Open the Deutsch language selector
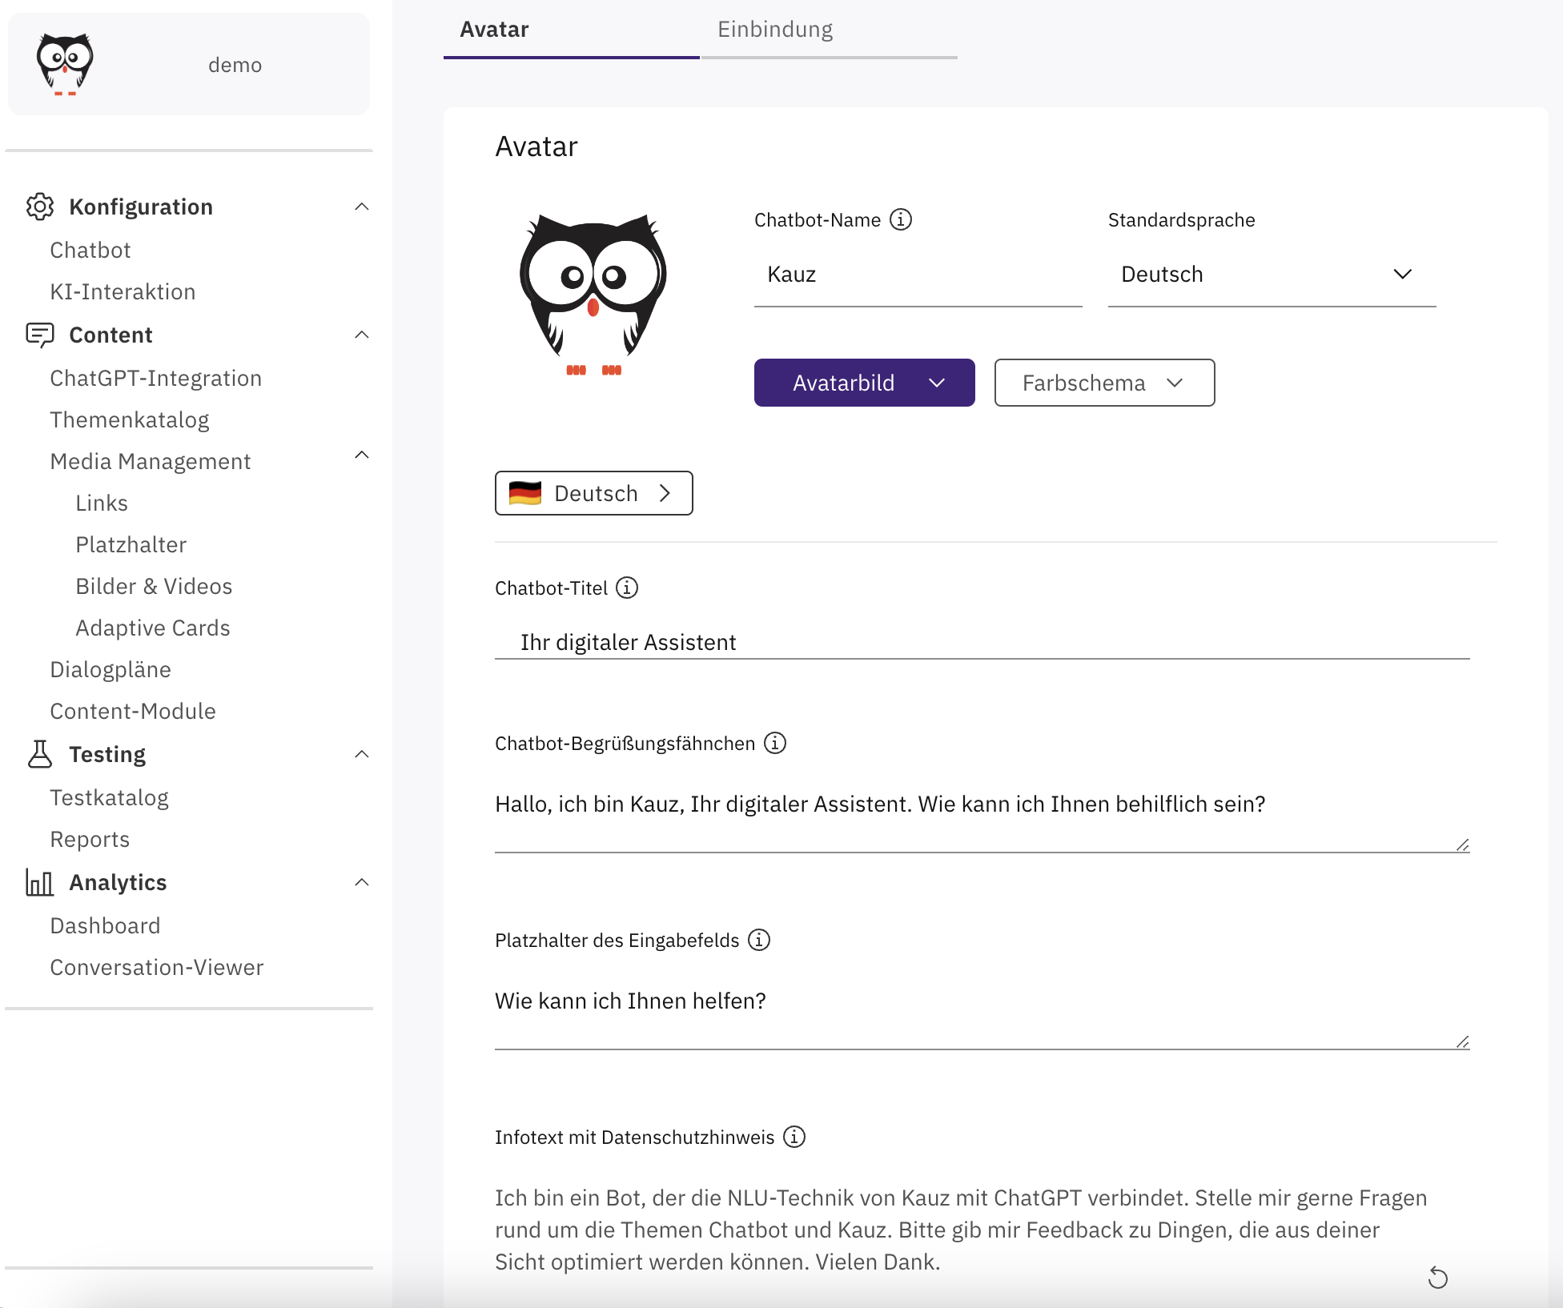1563x1308 pixels. (594, 493)
